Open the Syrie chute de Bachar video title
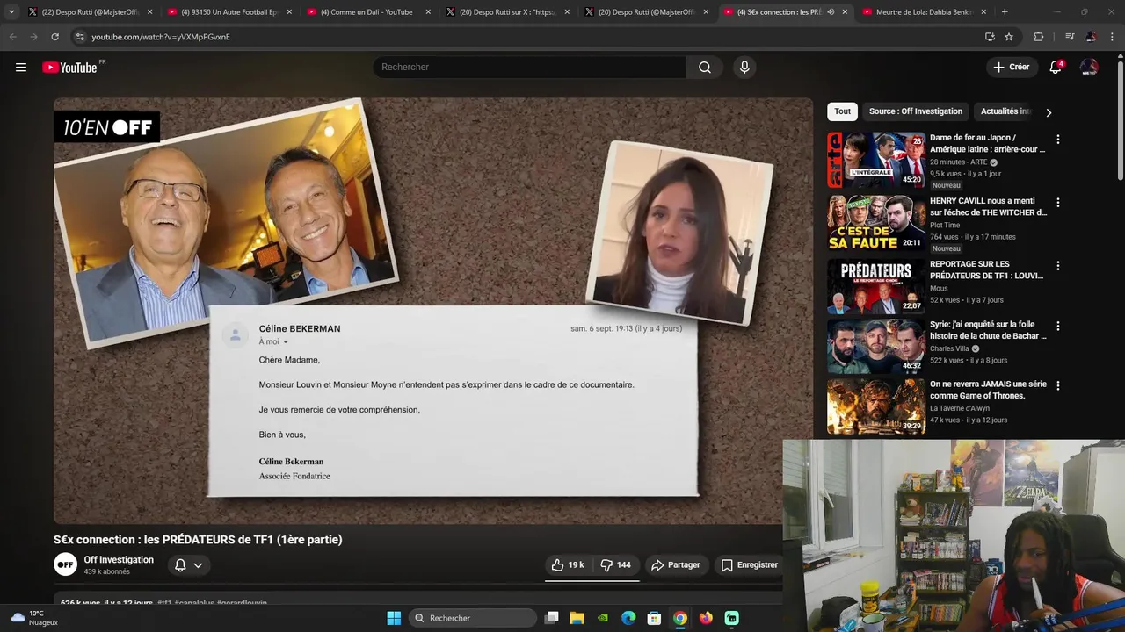The height and width of the screenshot is (632, 1125). point(988,330)
